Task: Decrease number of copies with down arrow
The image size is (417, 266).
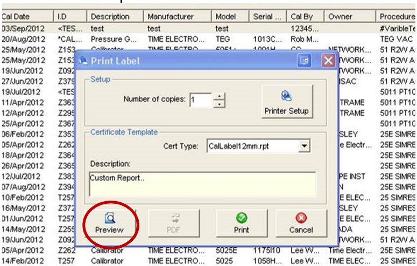Action: (219, 104)
